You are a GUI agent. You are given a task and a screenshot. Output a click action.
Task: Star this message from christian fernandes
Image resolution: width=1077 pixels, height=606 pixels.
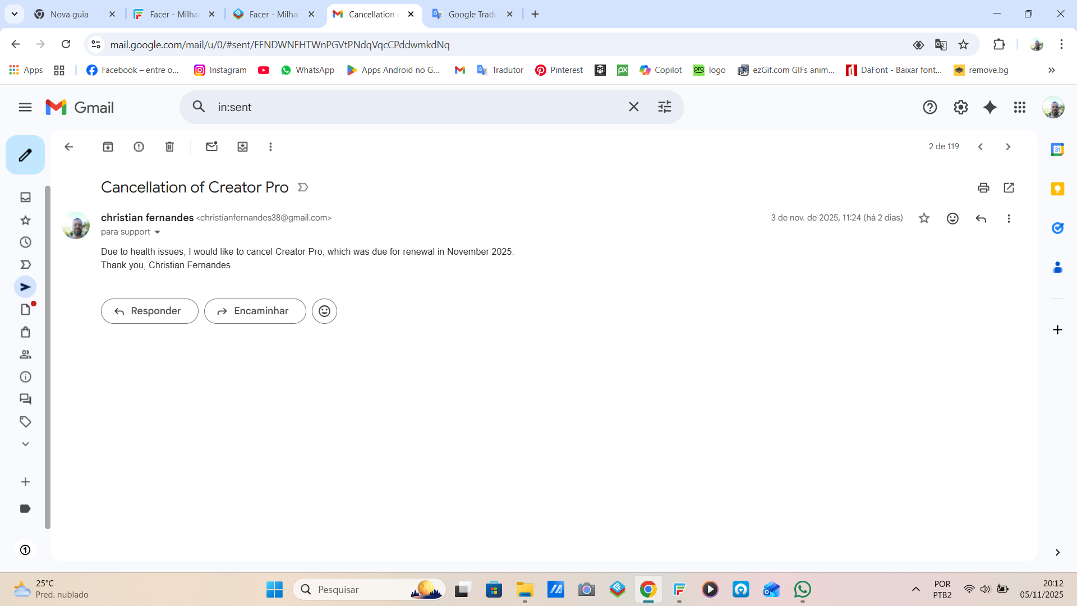tap(924, 219)
